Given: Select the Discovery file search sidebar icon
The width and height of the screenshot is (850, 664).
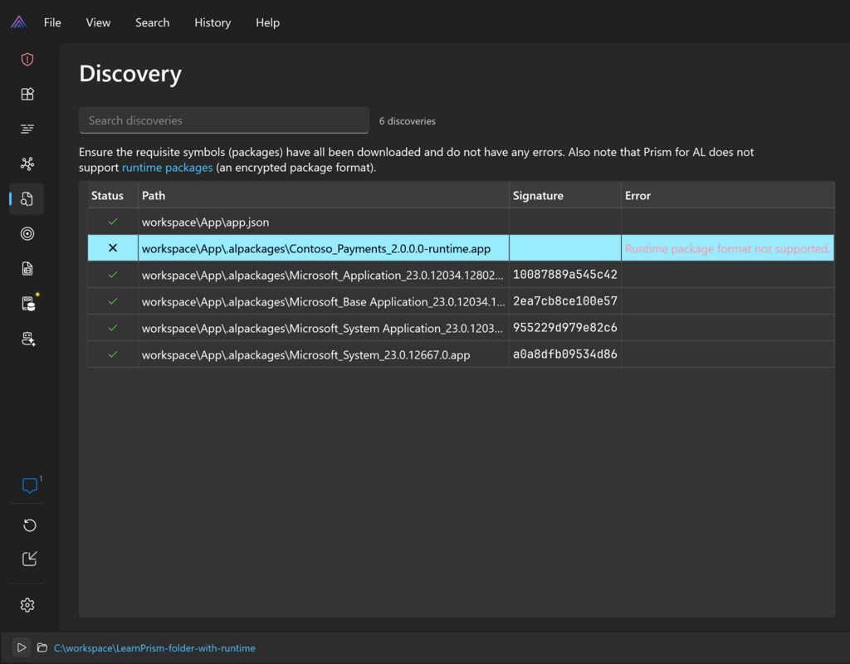Looking at the screenshot, I should tap(27, 199).
